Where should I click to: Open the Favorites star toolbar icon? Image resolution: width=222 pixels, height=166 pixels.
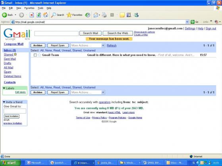point(69,15)
